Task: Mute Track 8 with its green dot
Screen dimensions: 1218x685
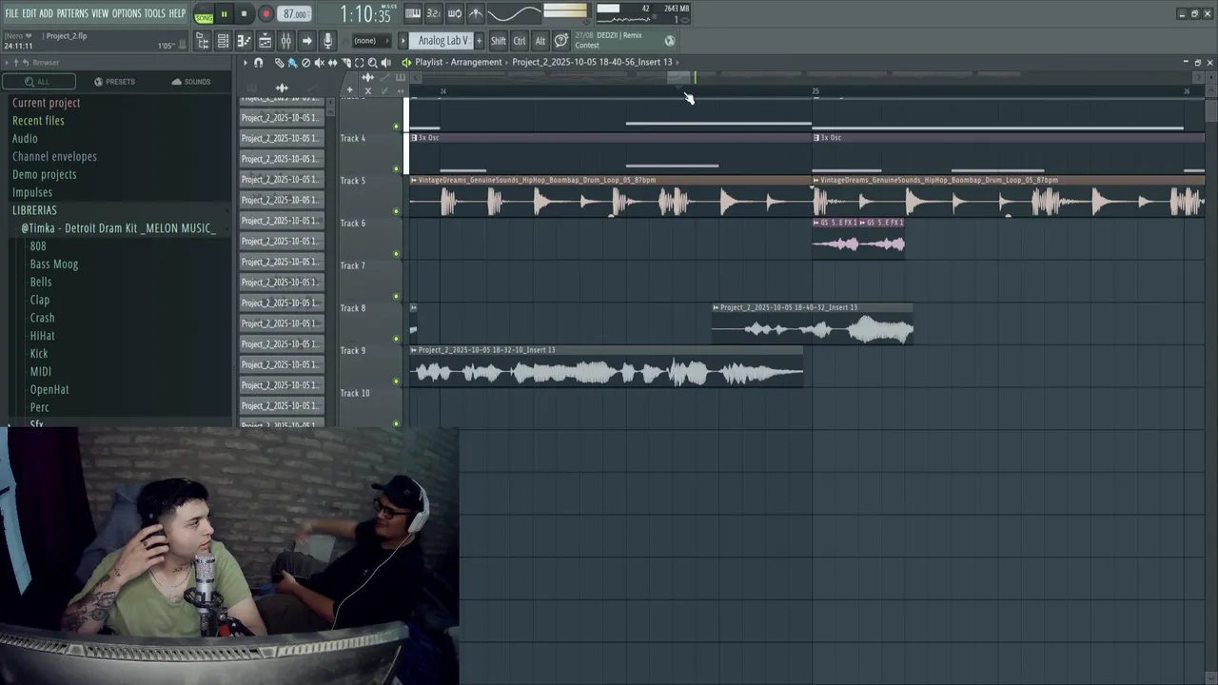Action: (x=397, y=339)
